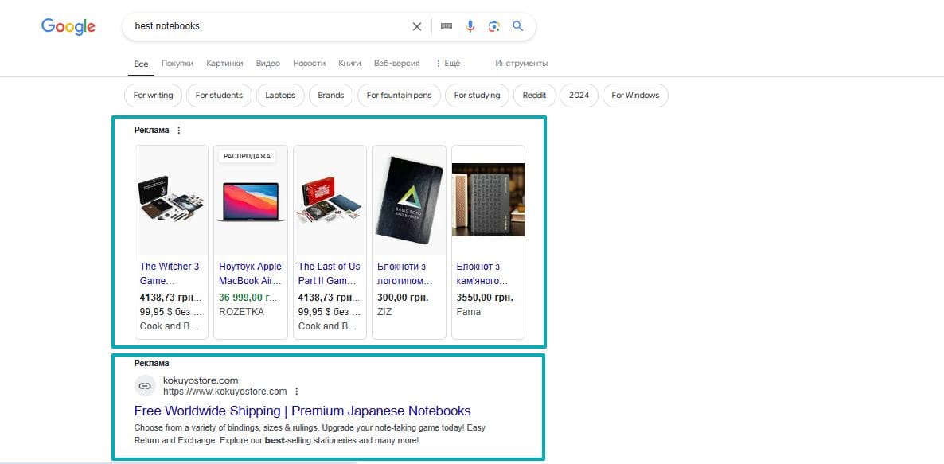The image size is (944, 464).
Task: Click the kokuyostore.com link favicon
Action: [x=145, y=386]
